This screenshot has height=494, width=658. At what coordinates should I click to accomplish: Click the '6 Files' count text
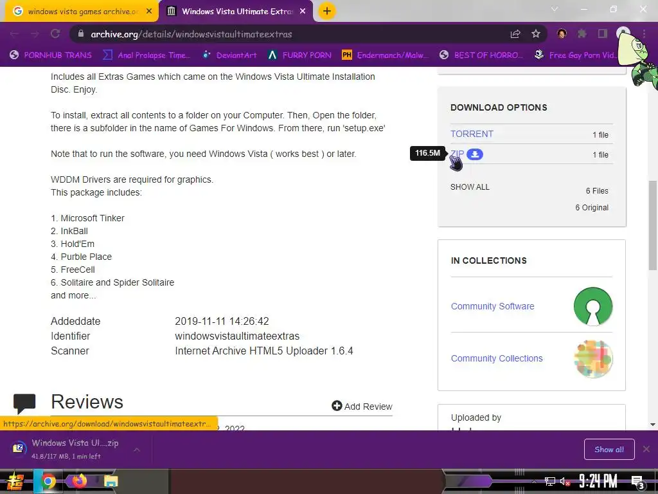point(597,190)
